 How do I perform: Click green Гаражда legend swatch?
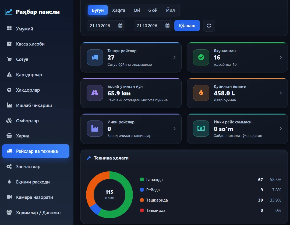click(x=142, y=179)
